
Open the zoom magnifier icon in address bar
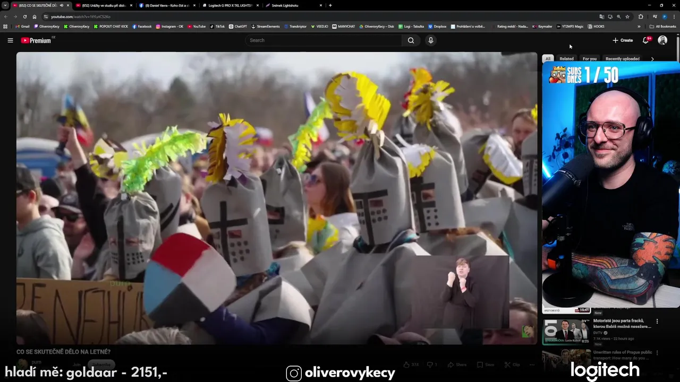pos(618,16)
